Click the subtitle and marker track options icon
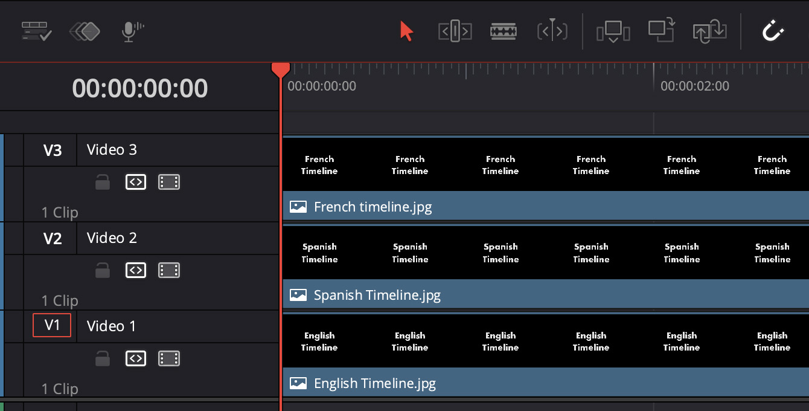The width and height of the screenshot is (809, 411). pyautogui.click(x=85, y=31)
